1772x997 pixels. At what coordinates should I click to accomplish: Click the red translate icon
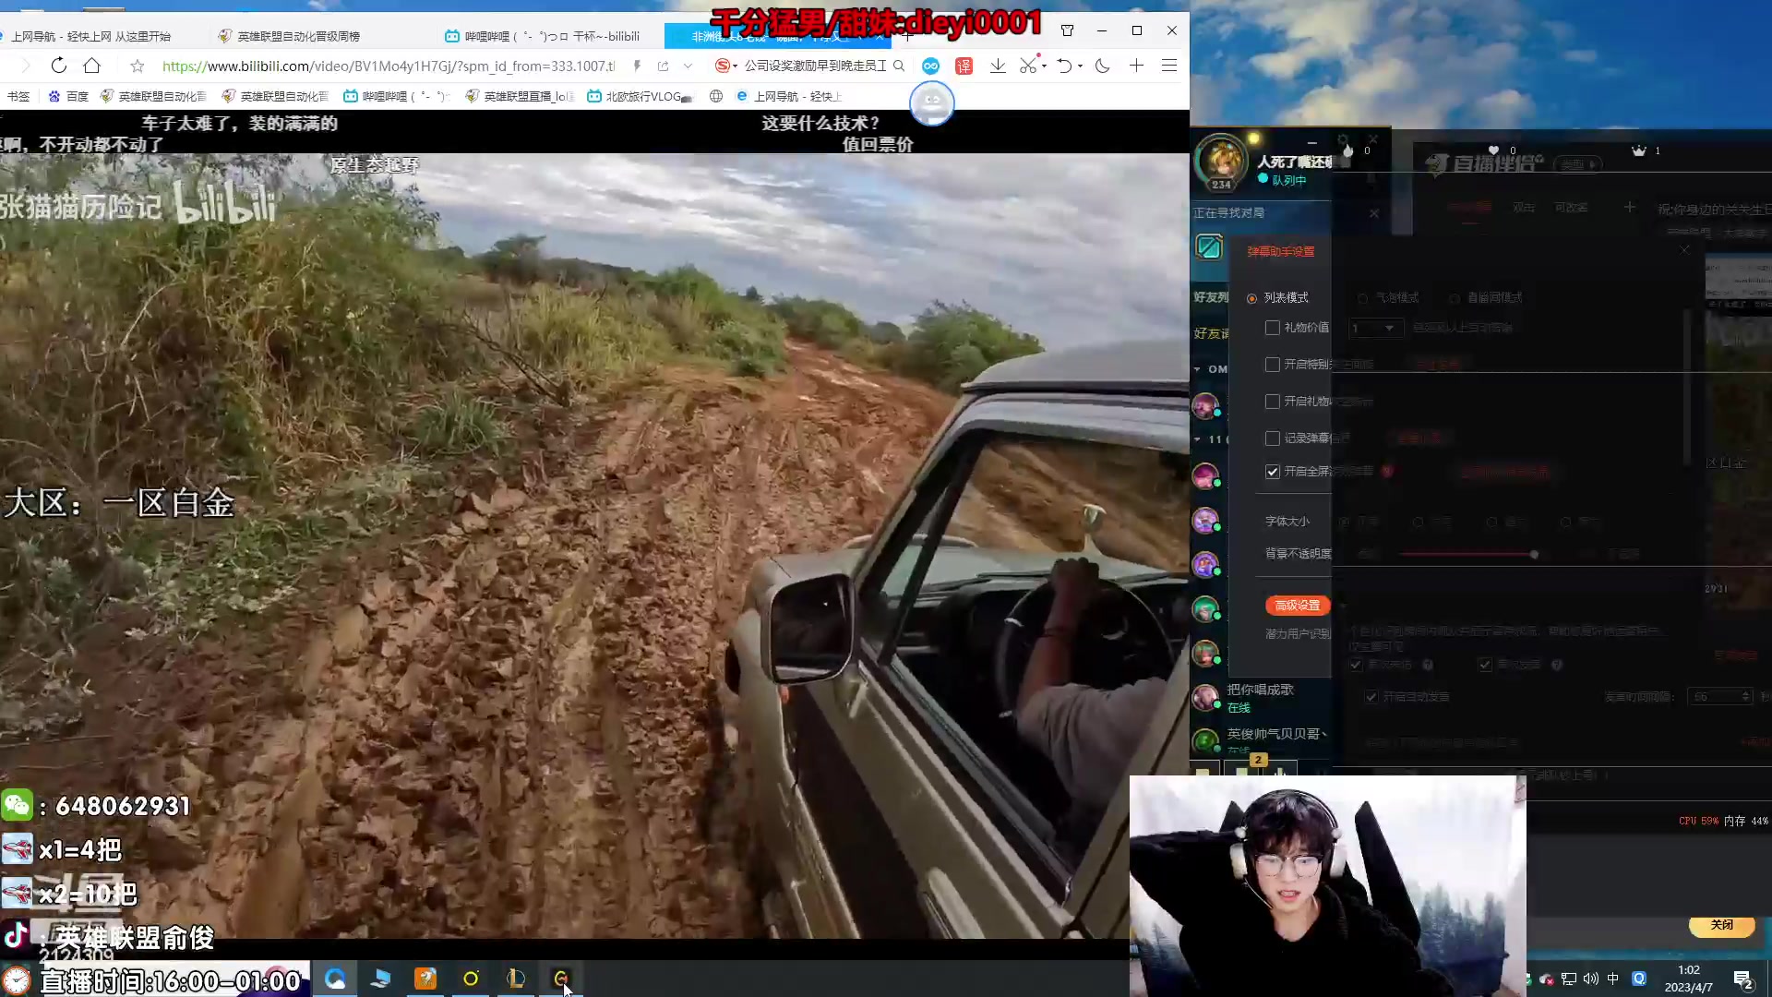point(964,66)
